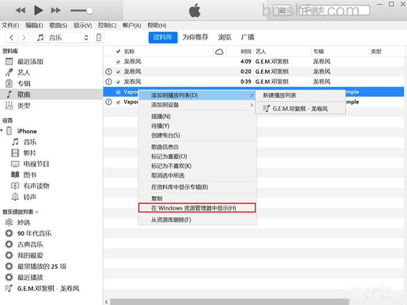Collapse the iPhone device tree
This screenshot has height=305, width=407.
point(2,131)
